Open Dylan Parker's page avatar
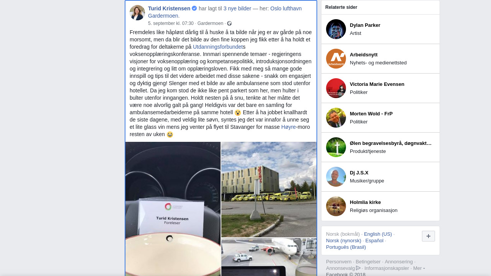The image size is (491, 276). tap(336, 29)
